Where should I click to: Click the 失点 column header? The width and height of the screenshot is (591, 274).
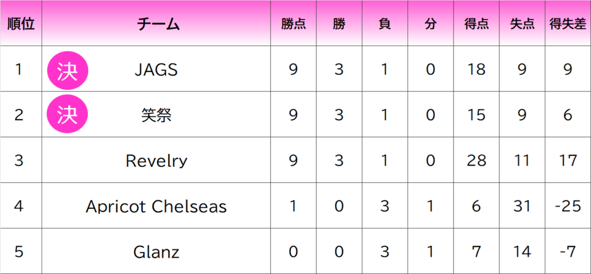(522, 24)
